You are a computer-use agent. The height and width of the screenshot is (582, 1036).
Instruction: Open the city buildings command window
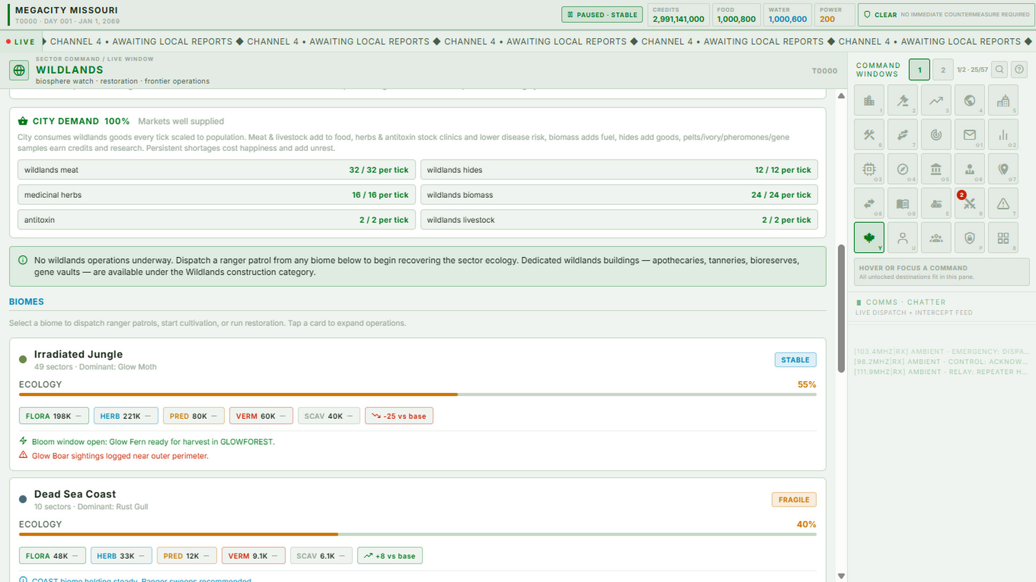869,100
